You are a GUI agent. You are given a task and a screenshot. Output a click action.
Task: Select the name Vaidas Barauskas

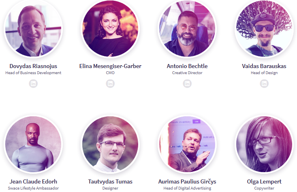tap(264, 66)
